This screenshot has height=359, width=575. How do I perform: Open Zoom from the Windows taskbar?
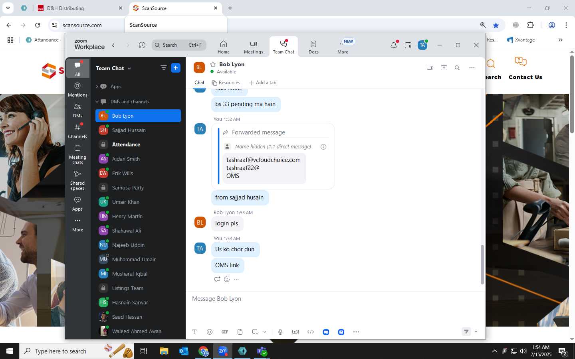pyautogui.click(x=223, y=351)
